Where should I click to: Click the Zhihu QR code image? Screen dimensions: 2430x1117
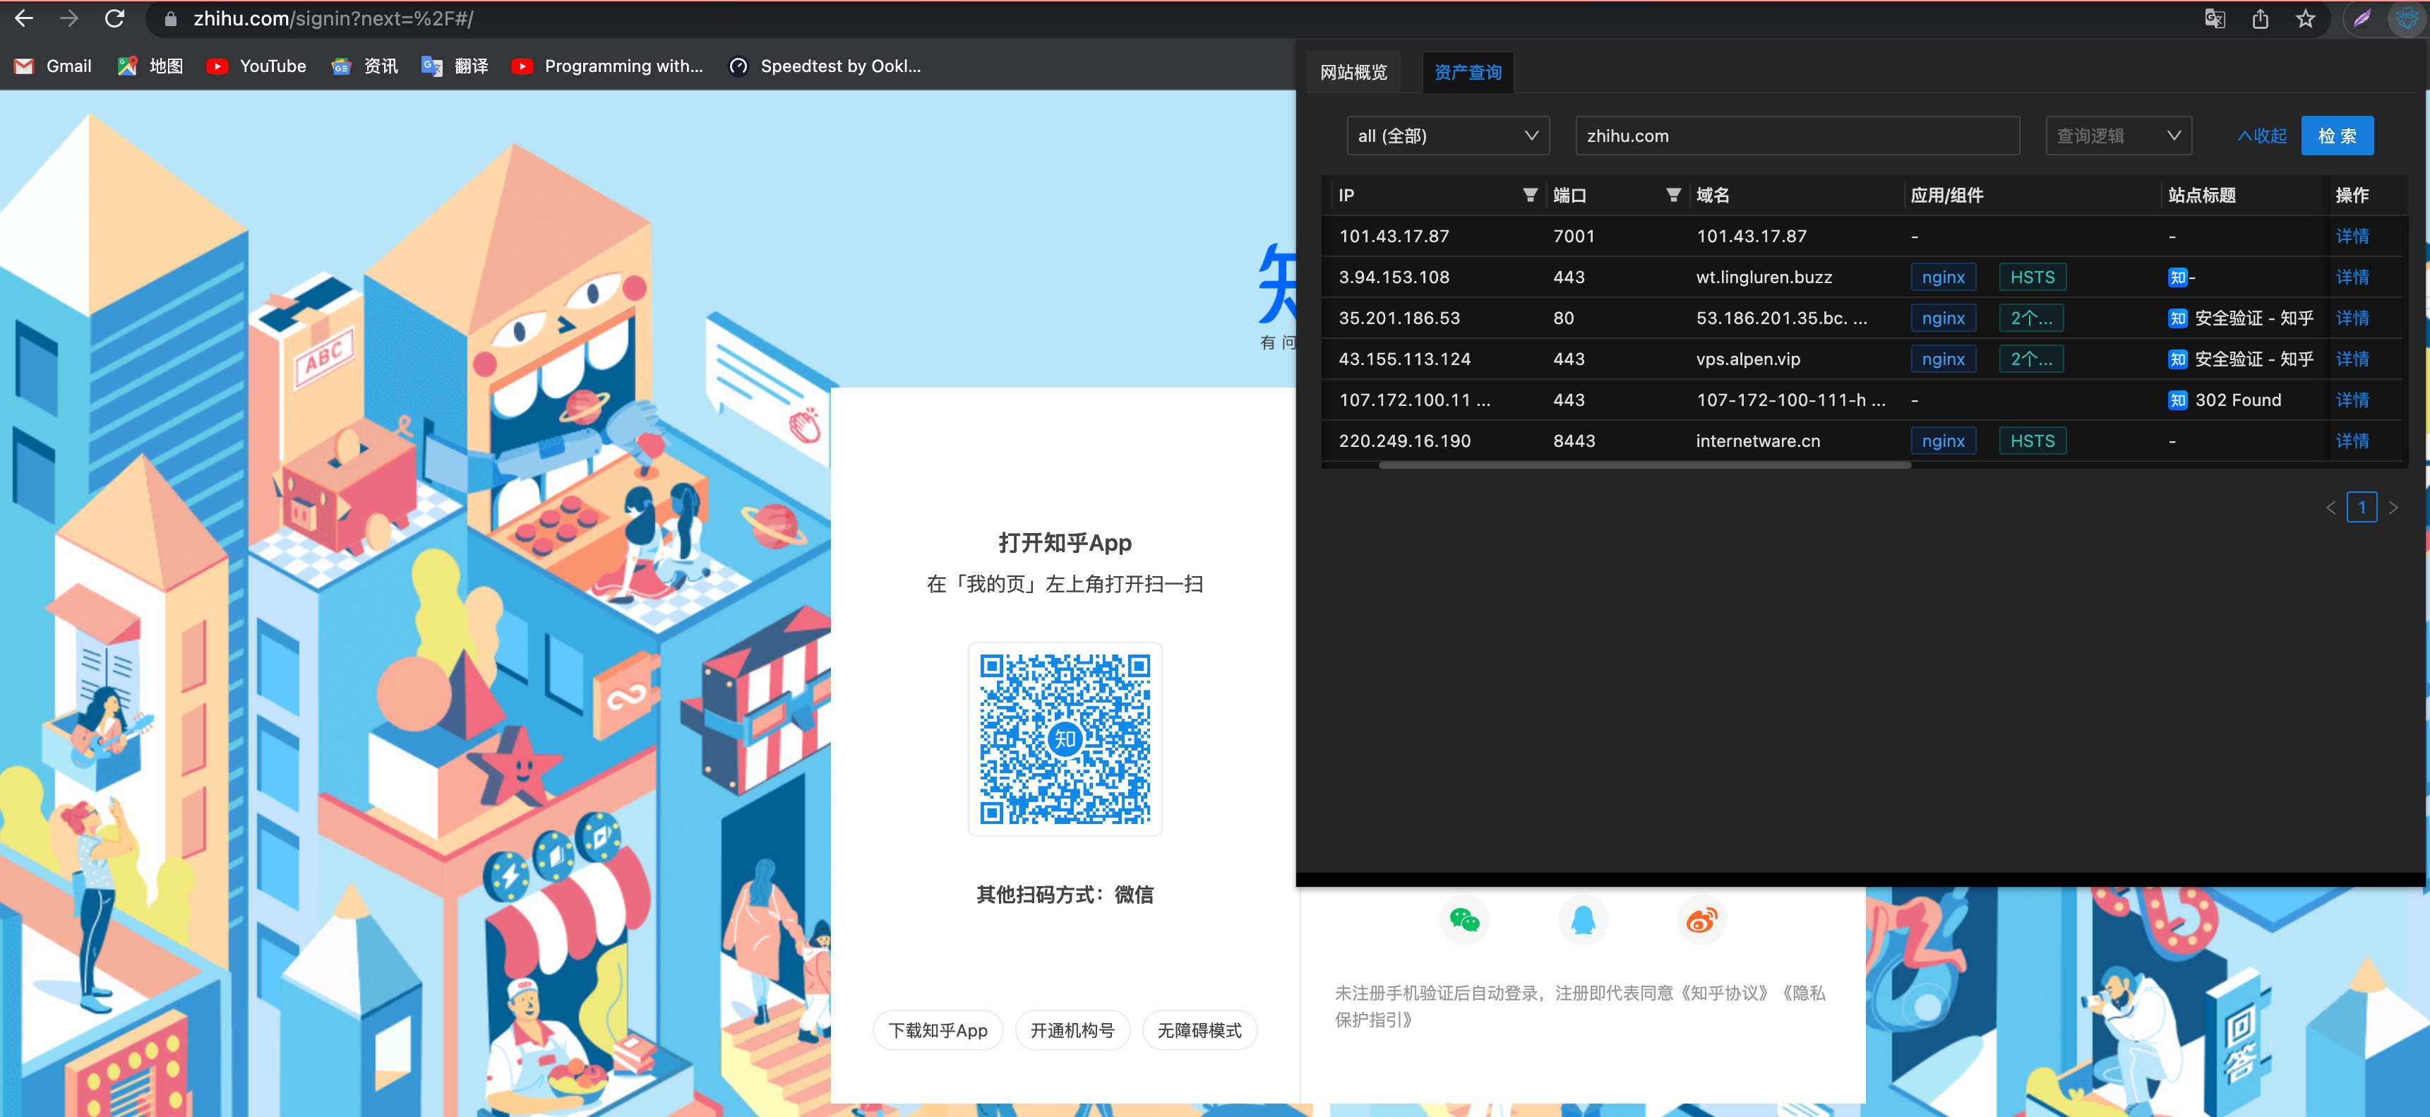pyautogui.click(x=1065, y=739)
